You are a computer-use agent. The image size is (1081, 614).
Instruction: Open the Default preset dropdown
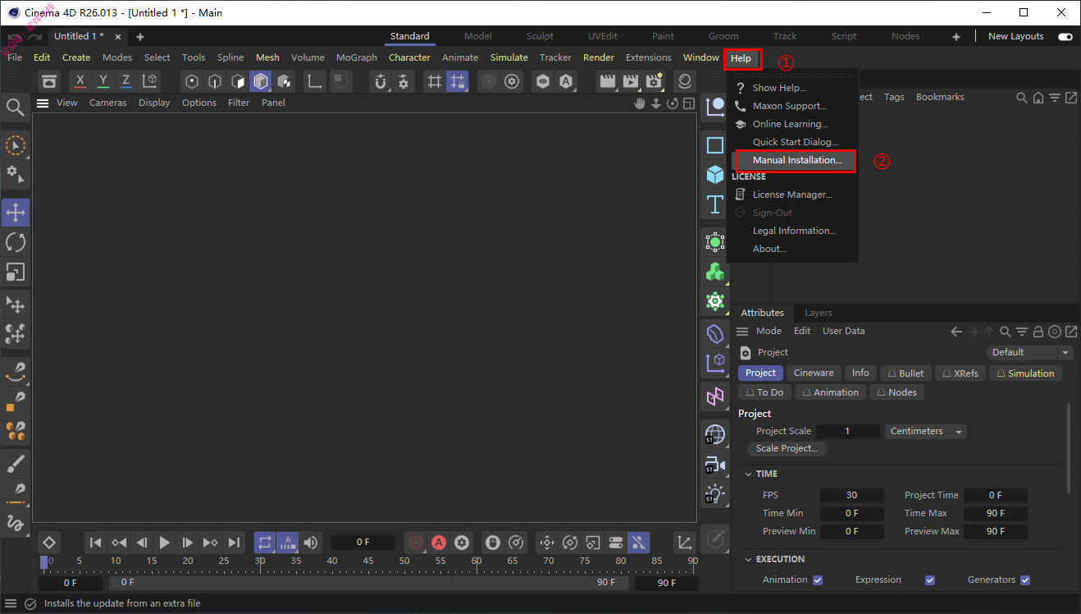(1031, 352)
